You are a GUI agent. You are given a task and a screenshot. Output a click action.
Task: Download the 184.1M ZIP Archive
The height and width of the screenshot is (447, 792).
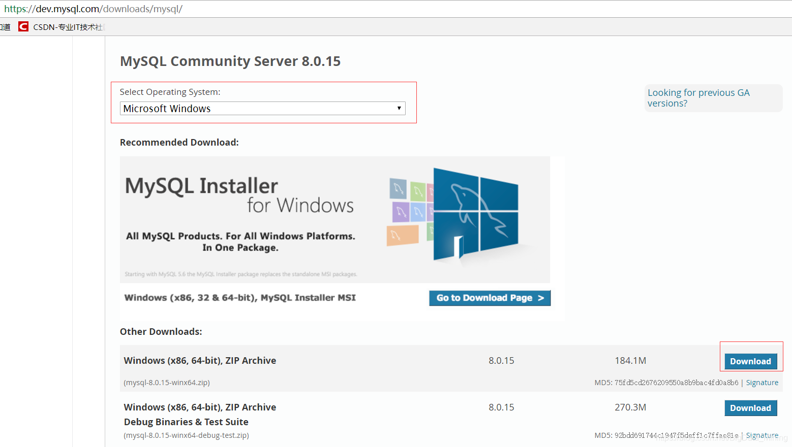coord(750,361)
